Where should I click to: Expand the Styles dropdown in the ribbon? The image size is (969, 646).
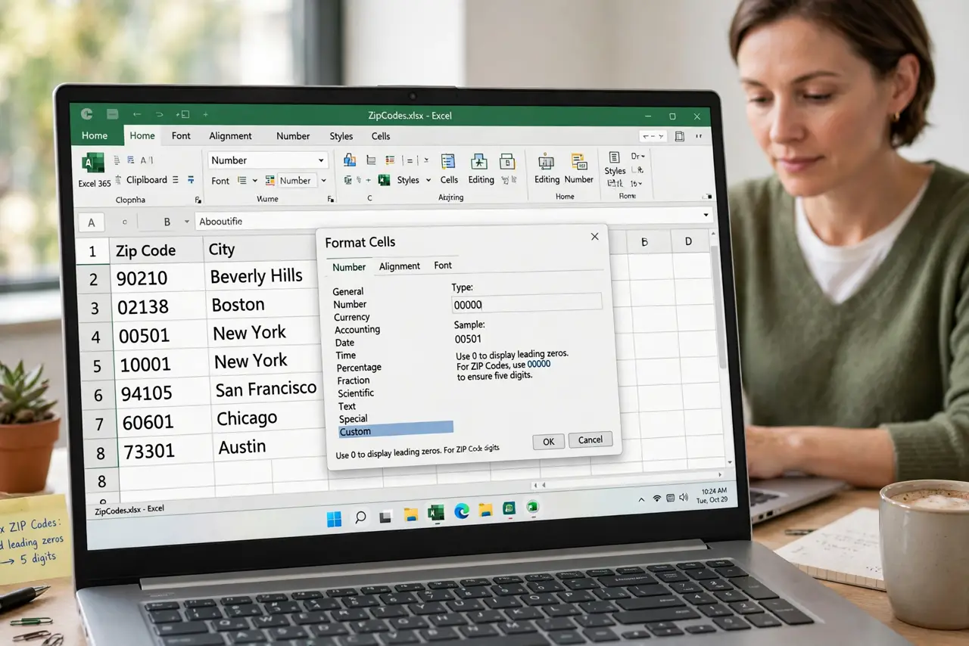[428, 180]
